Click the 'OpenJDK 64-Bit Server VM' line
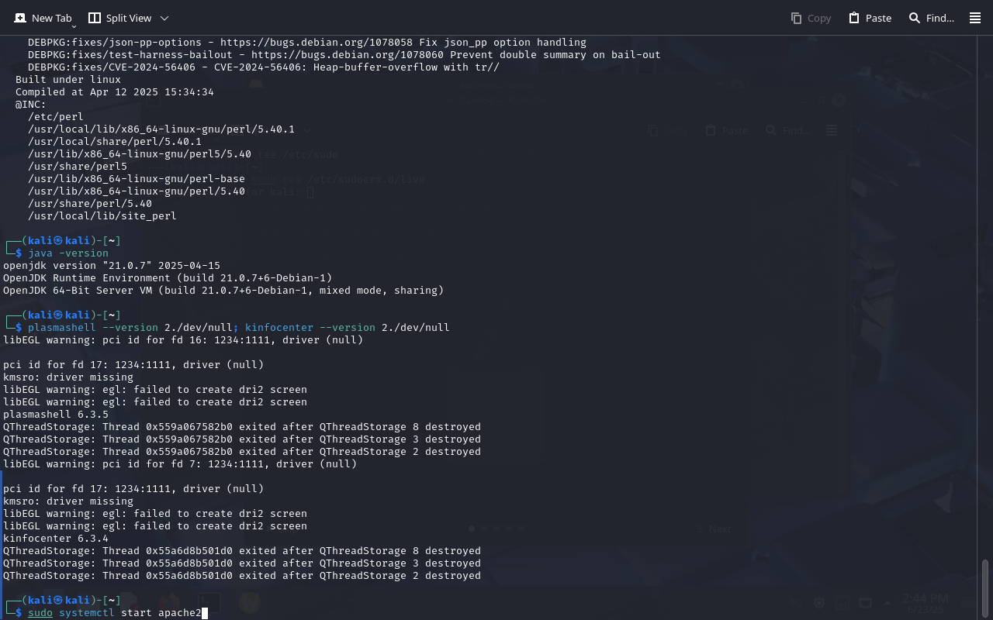993x620 pixels. tap(223, 291)
